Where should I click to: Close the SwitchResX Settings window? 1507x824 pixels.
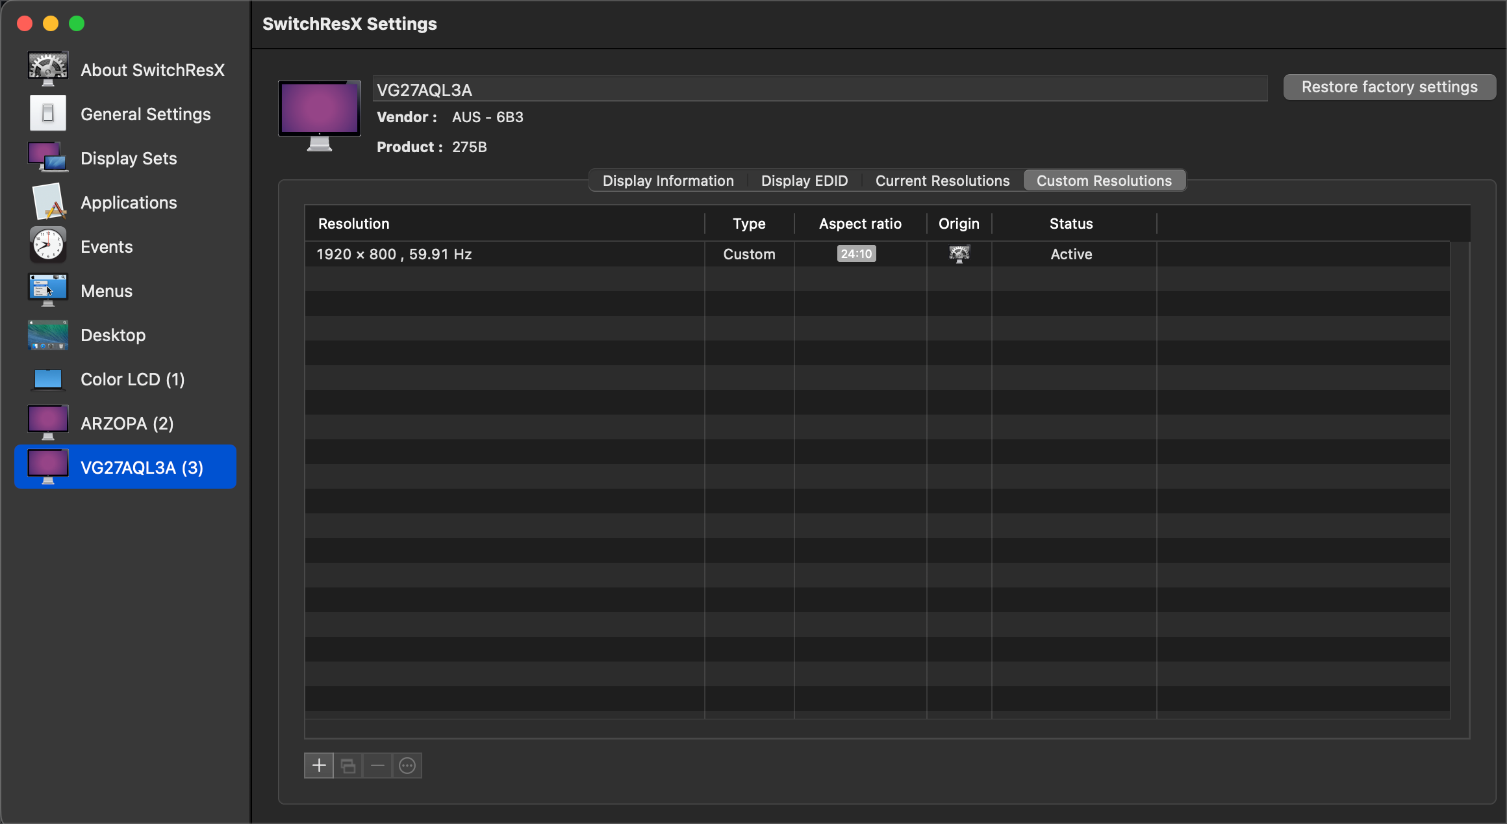pyautogui.click(x=25, y=23)
